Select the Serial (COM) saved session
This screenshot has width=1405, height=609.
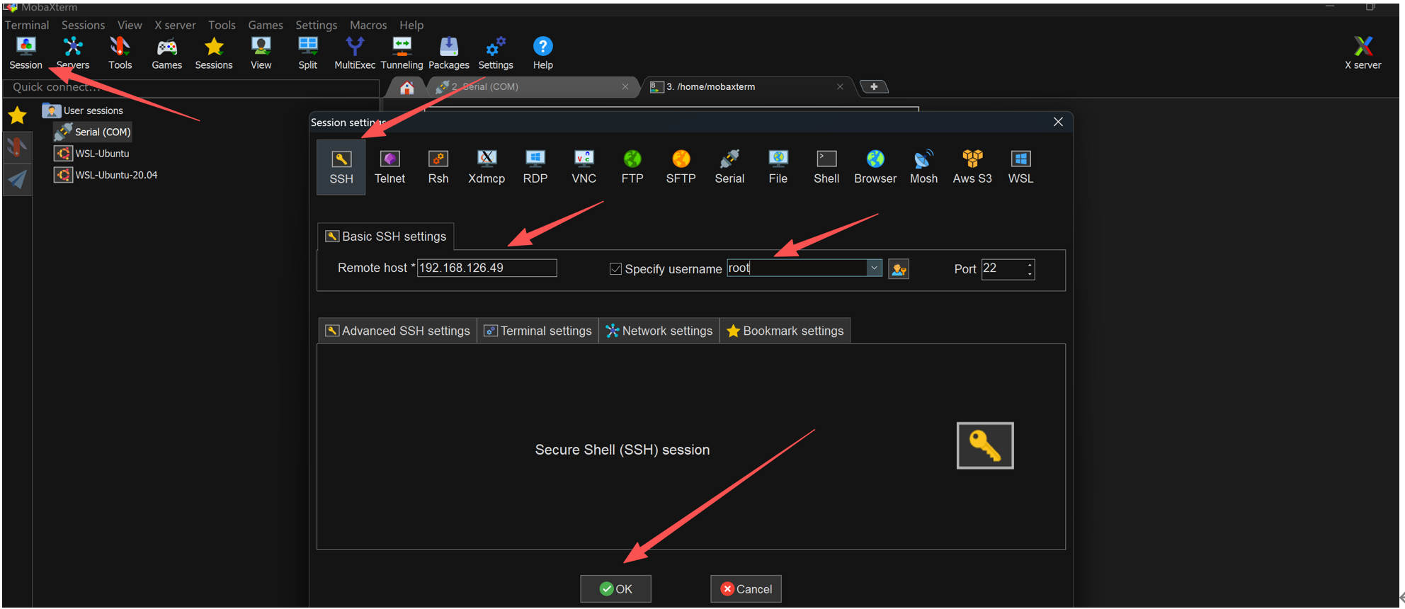pos(93,132)
